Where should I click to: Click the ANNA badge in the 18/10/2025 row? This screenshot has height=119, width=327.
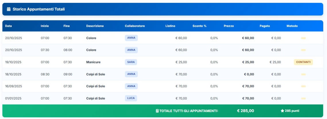point(131,74)
